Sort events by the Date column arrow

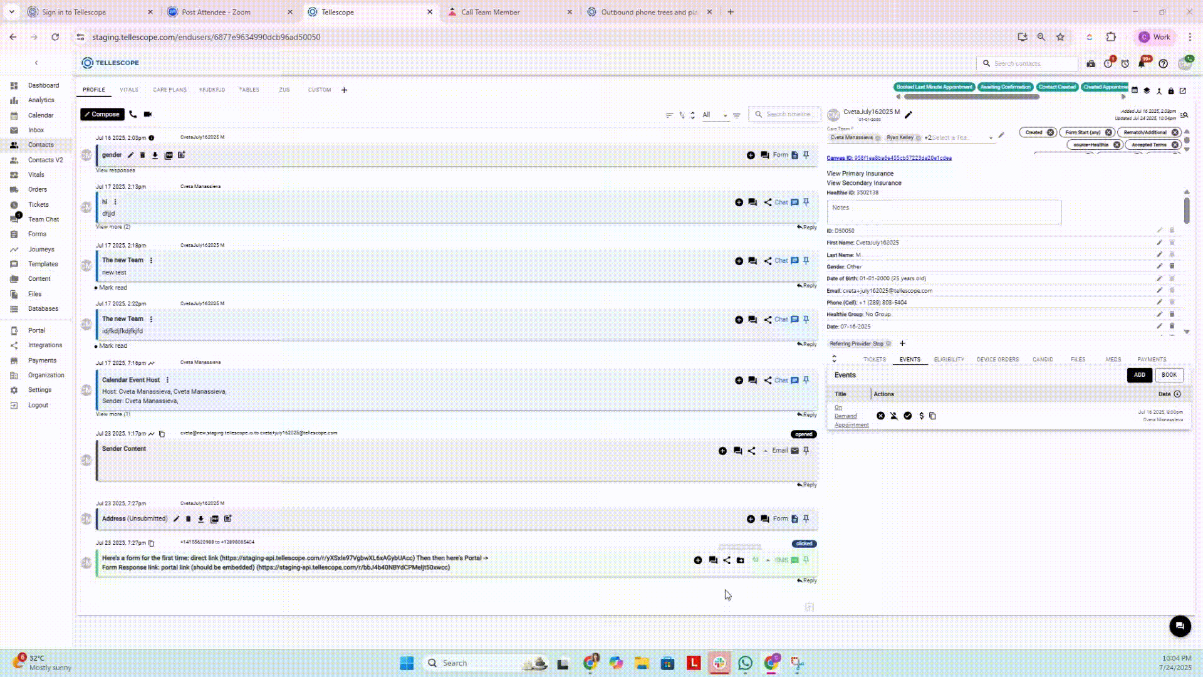click(x=1177, y=394)
